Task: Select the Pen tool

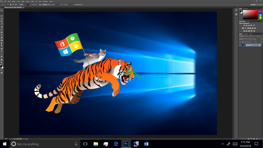Action: coord(2,48)
